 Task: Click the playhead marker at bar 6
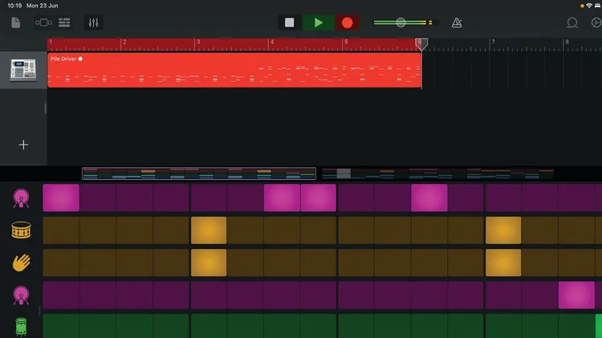click(421, 44)
